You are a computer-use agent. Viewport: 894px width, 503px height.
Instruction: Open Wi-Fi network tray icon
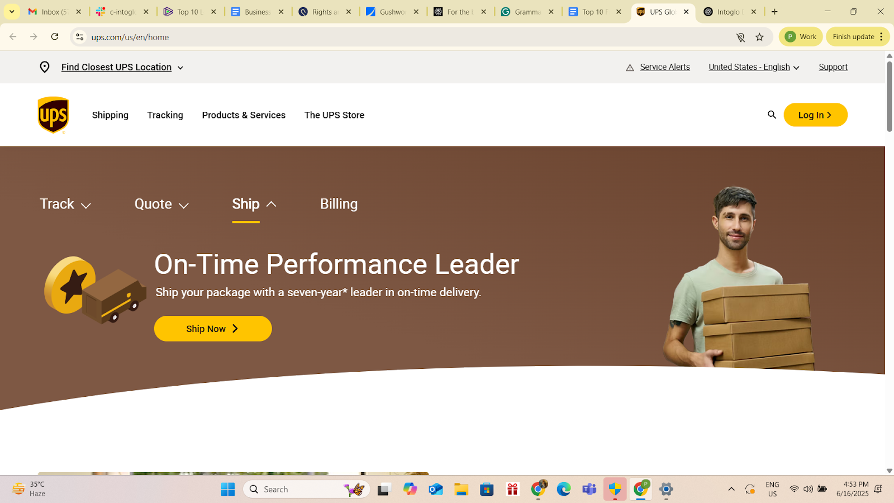point(794,490)
